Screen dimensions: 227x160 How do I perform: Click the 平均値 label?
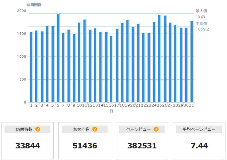(x=201, y=24)
